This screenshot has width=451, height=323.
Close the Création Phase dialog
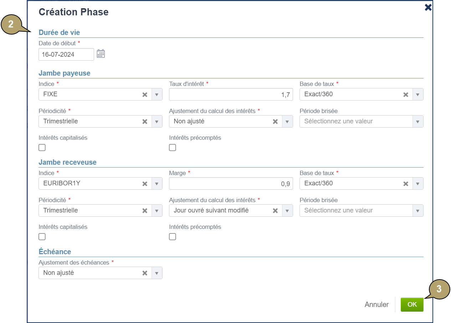(428, 7)
